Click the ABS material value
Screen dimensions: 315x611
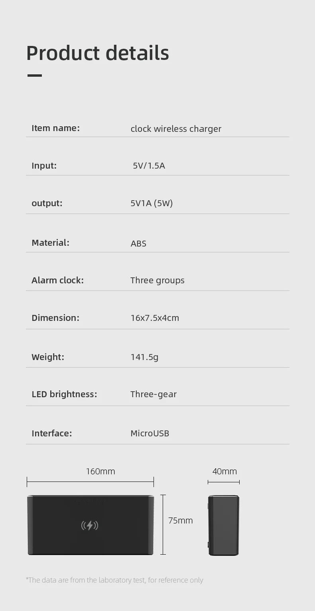pos(138,243)
